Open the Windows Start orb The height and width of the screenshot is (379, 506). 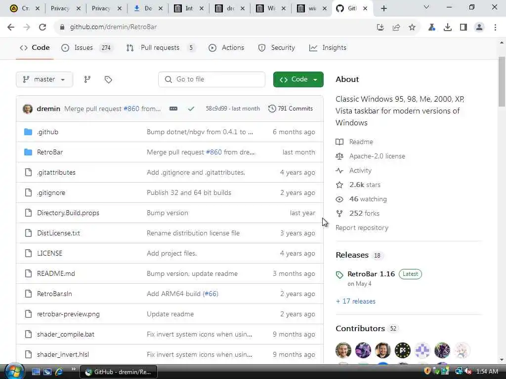click(14, 371)
